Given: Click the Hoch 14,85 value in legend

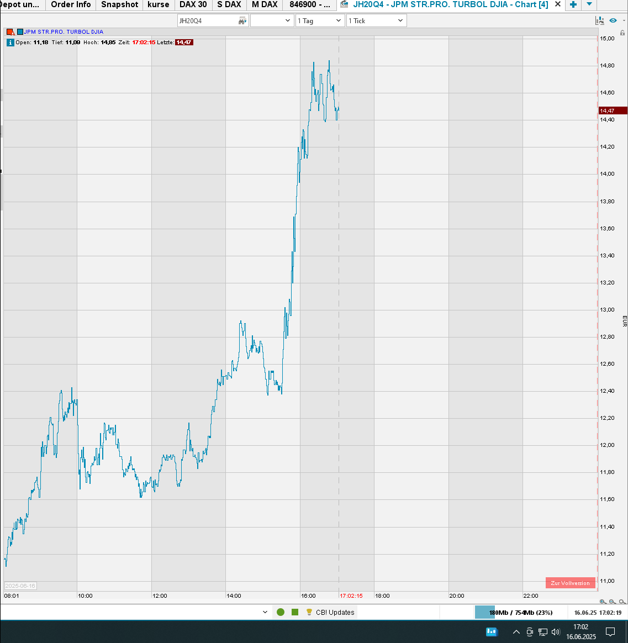Looking at the screenshot, I should click(x=108, y=42).
